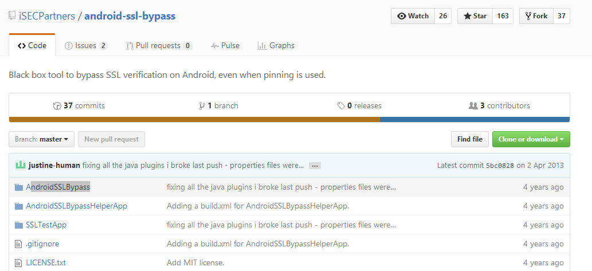Click justine-human's avatar icon
The width and height of the screenshot is (592, 271).
coord(21,165)
